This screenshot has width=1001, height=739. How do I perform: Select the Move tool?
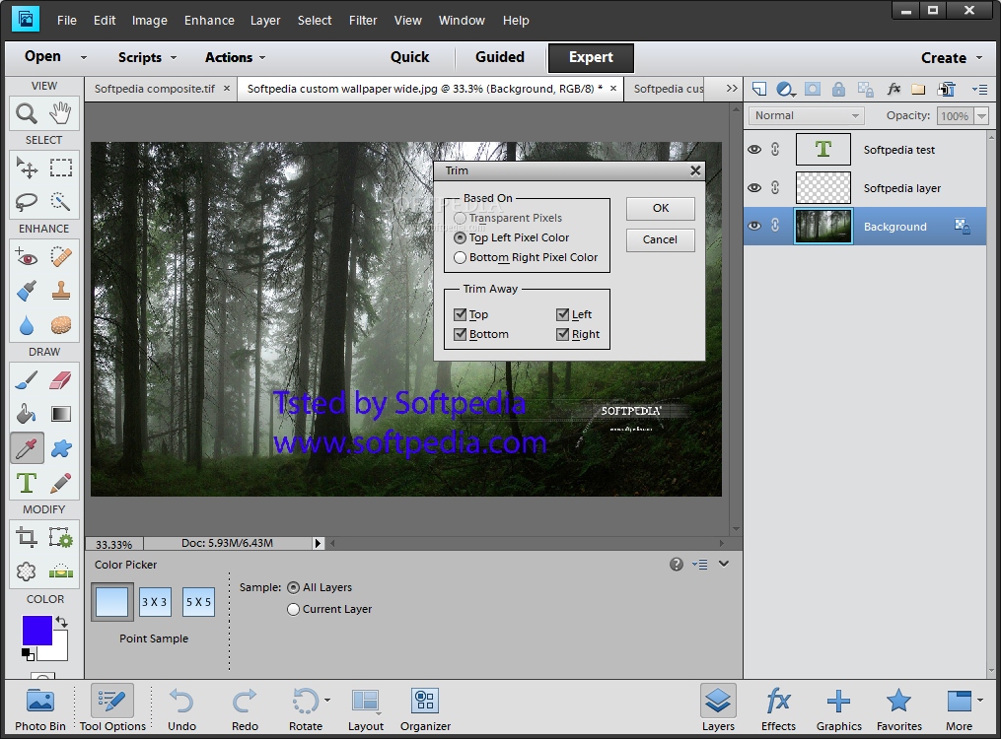point(27,168)
